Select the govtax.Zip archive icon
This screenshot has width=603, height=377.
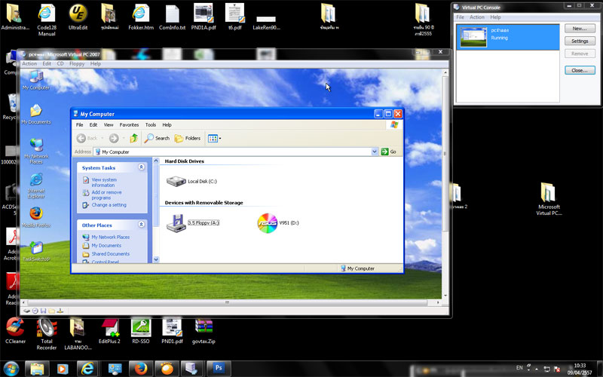(204, 330)
